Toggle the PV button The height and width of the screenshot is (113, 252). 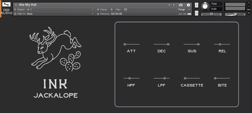point(249,13)
